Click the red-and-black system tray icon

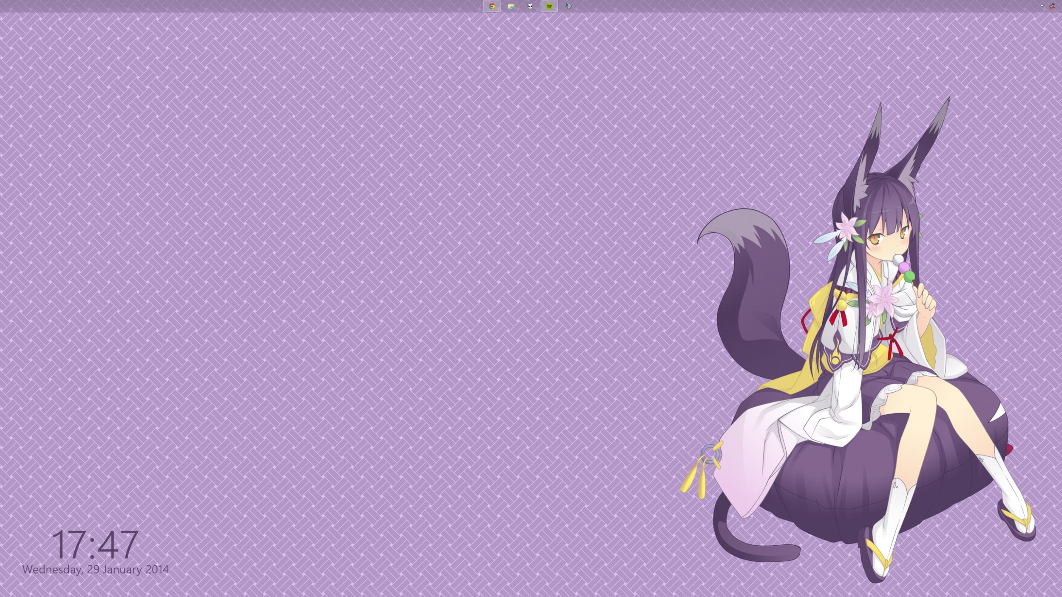click(x=1052, y=6)
